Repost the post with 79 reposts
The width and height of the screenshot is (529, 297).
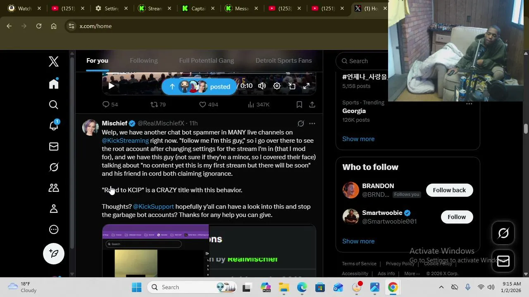(158, 105)
